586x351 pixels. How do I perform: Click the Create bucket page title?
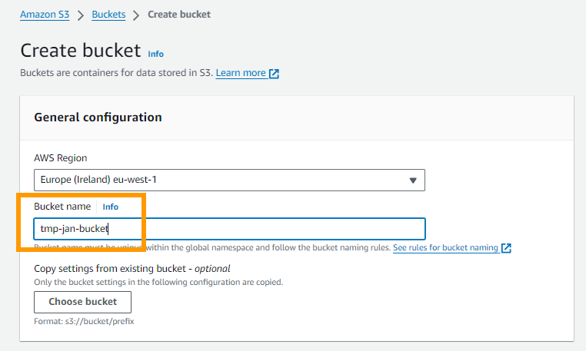[80, 51]
